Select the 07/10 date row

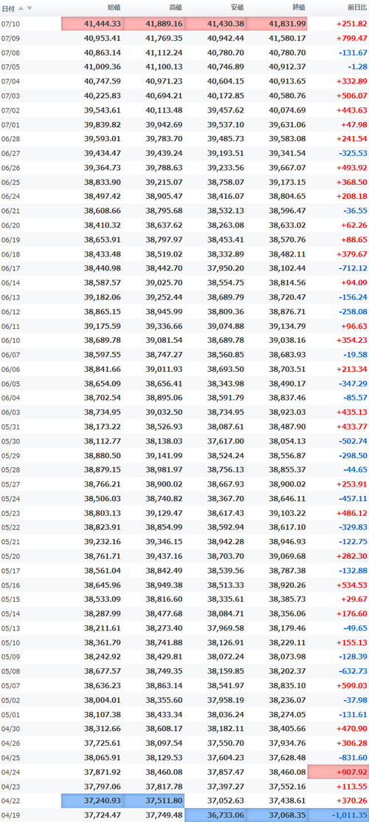[x=184, y=24]
